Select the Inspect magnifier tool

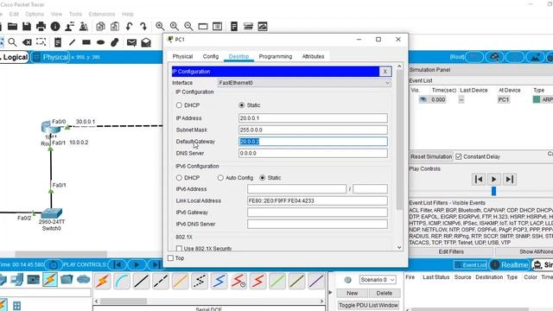pyautogui.click(x=12, y=42)
